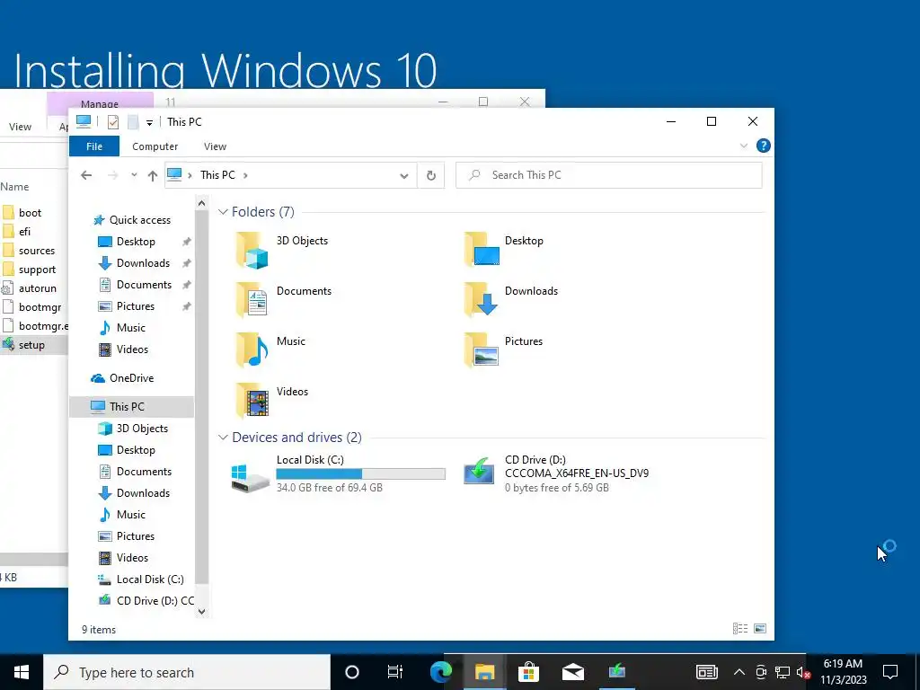
Task: Open the muted volume tray icon
Action: [802, 672]
